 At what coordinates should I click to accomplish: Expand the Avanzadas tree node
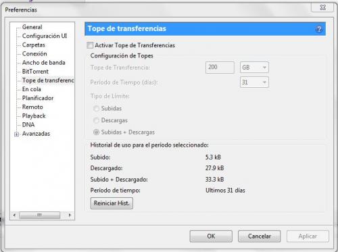click(x=16, y=134)
